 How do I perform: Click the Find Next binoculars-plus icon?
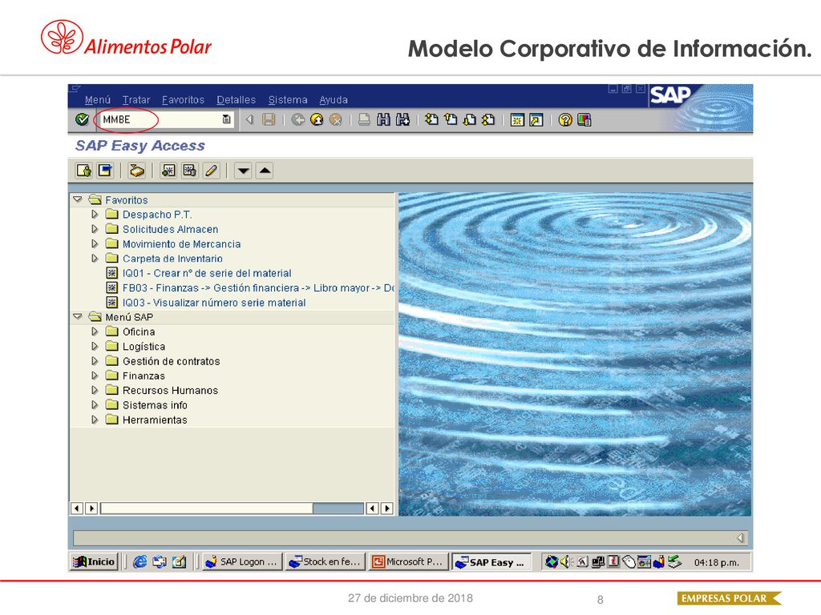pyautogui.click(x=402, y=120)
